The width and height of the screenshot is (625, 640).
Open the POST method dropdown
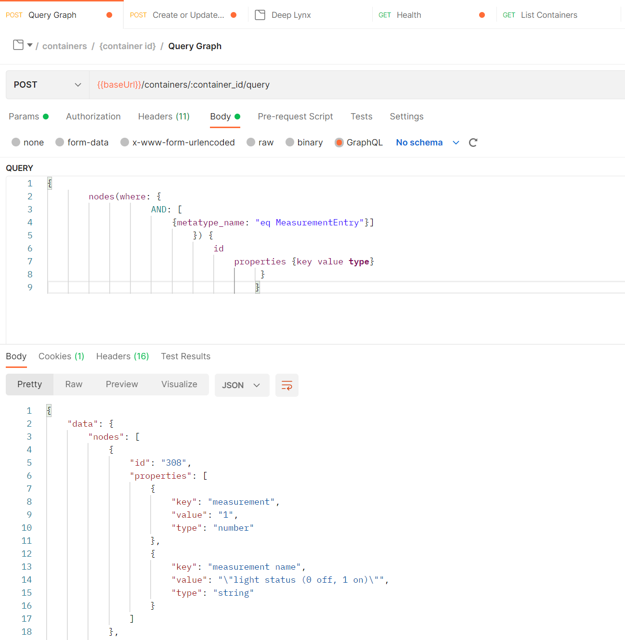click(x=48, y=85)
